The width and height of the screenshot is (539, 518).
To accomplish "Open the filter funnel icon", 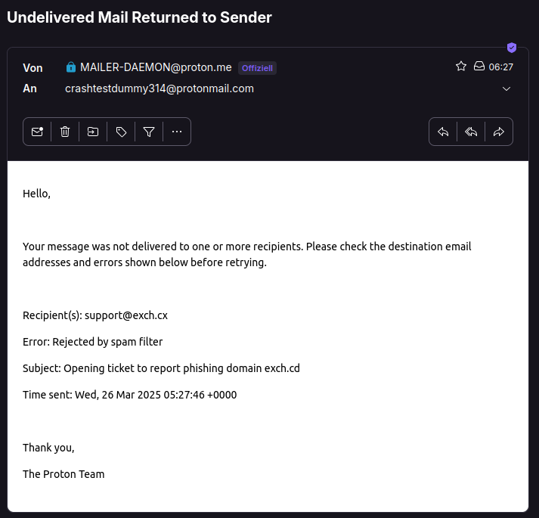I will (149, 132).
